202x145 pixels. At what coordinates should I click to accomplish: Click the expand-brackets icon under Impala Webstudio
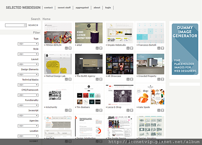coord(132,48)
